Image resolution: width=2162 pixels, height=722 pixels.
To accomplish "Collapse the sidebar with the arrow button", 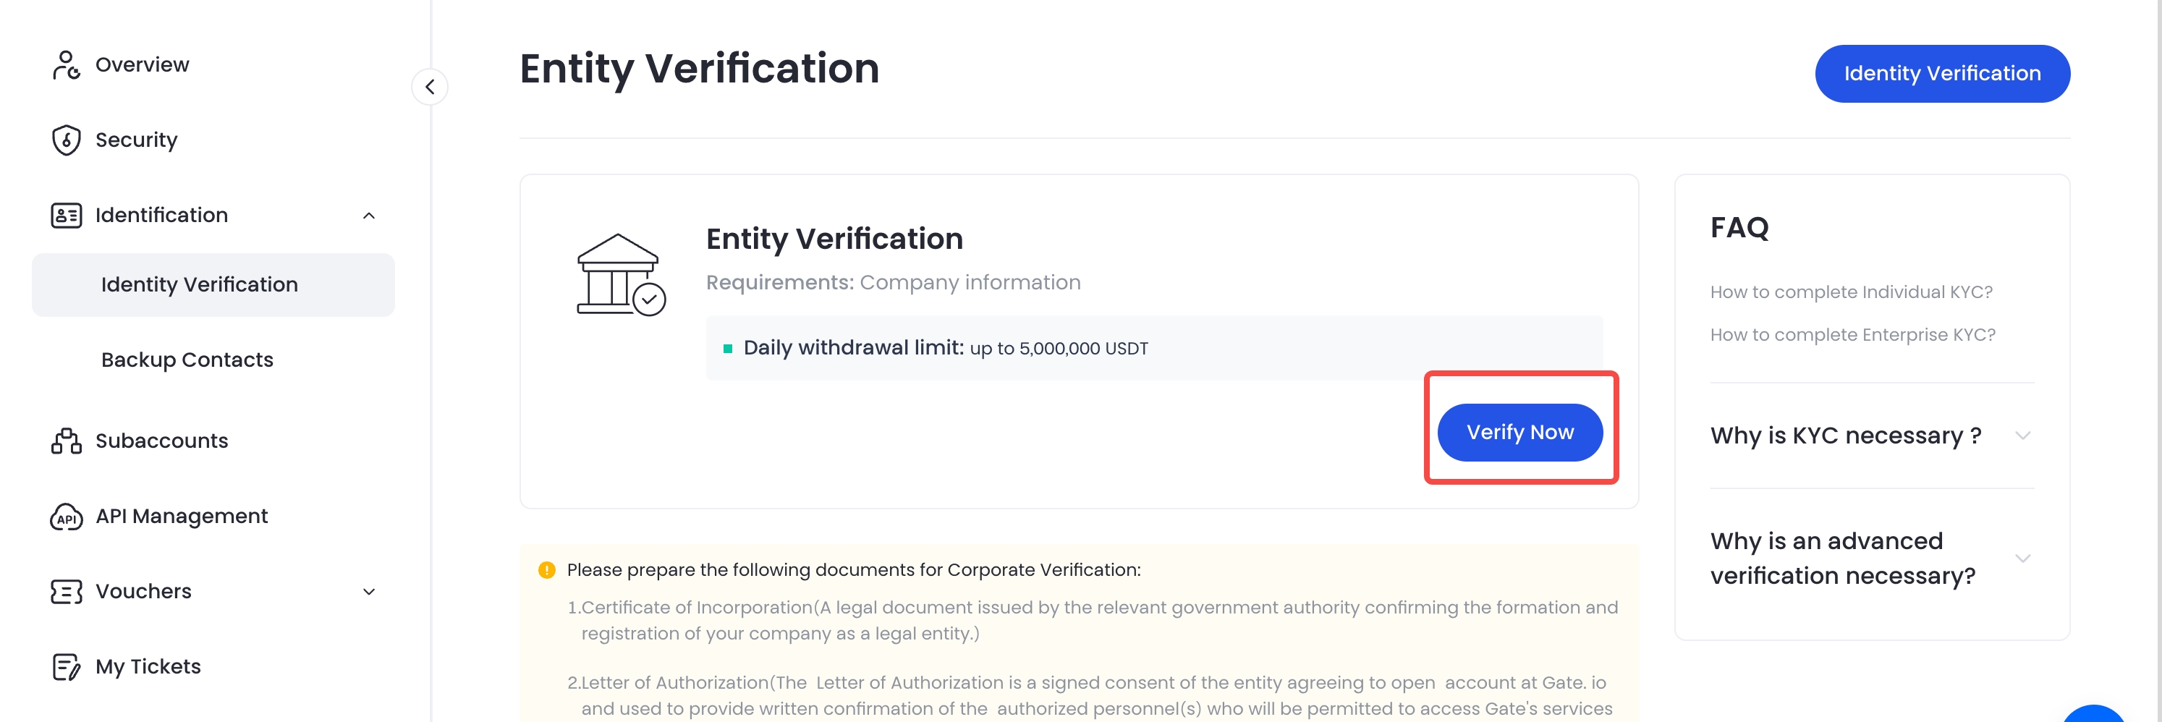I will point(430,87).
